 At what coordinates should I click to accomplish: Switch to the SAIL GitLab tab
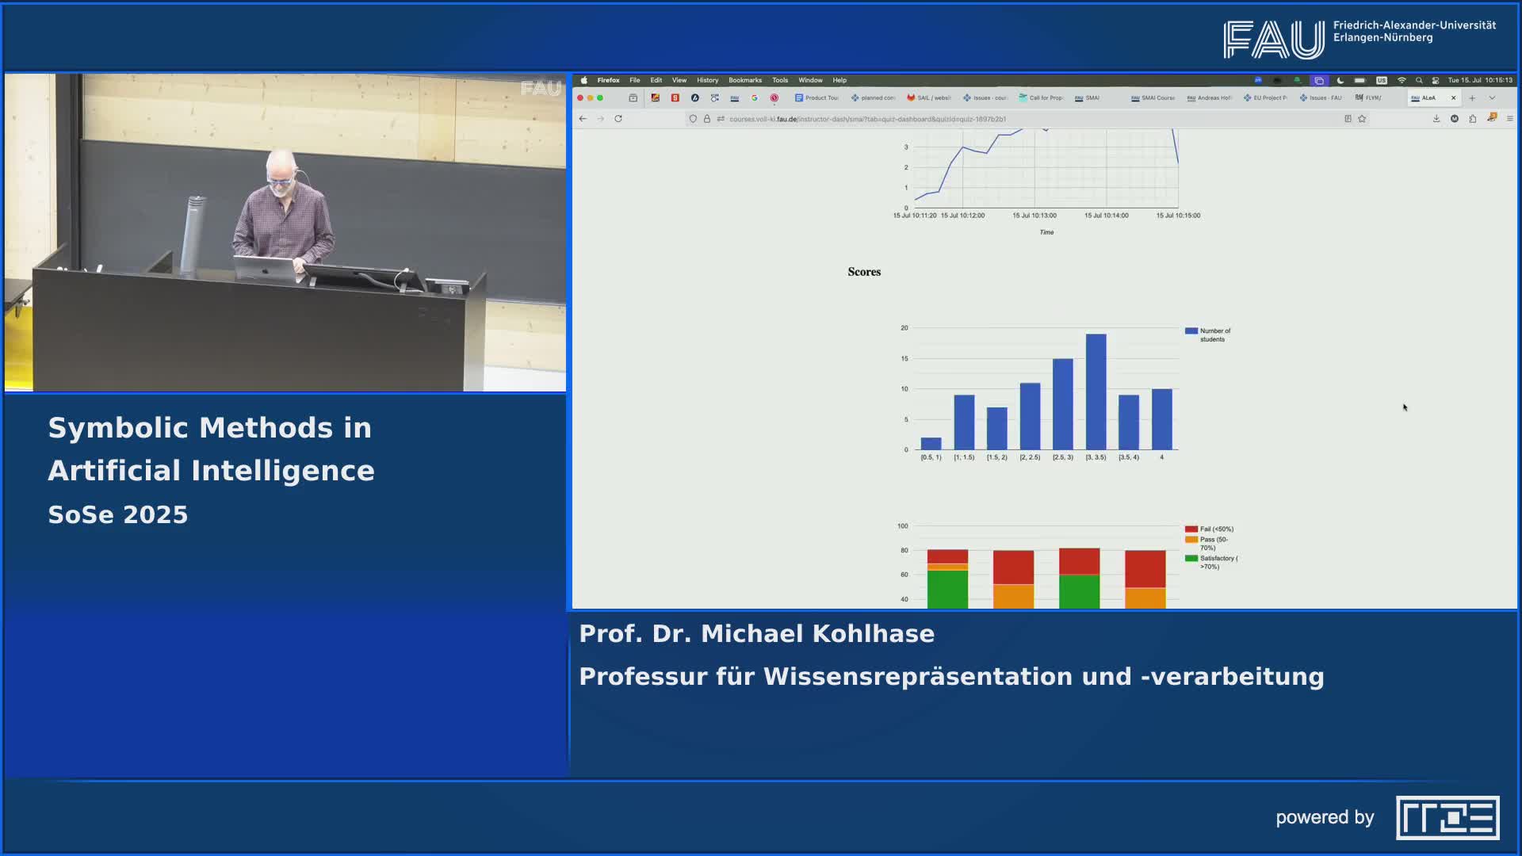coord(929,98)
